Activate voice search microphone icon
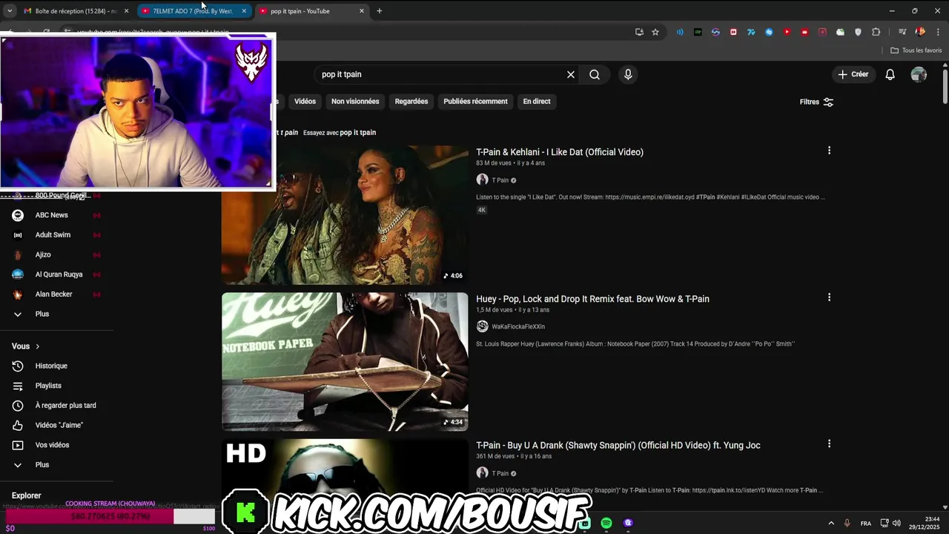This screenshot has width=949, height=534. click(x=628, y=74)
